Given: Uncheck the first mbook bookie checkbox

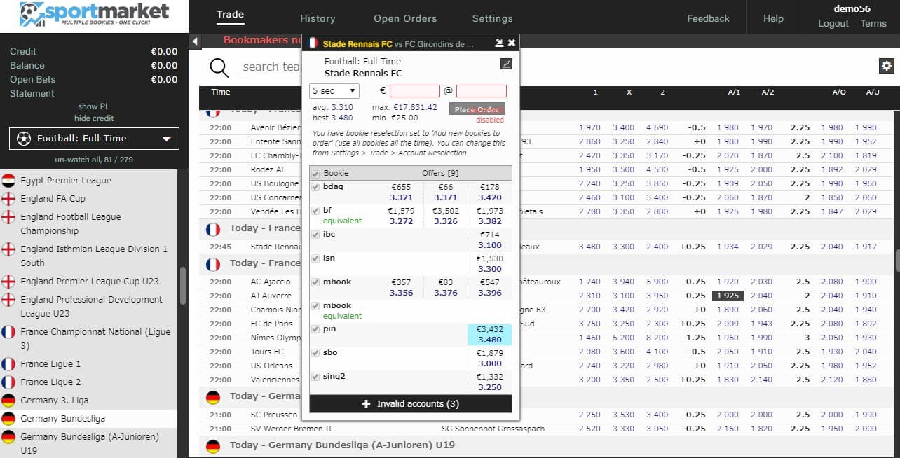Looking at the screenshot, I should coord(315,282).
